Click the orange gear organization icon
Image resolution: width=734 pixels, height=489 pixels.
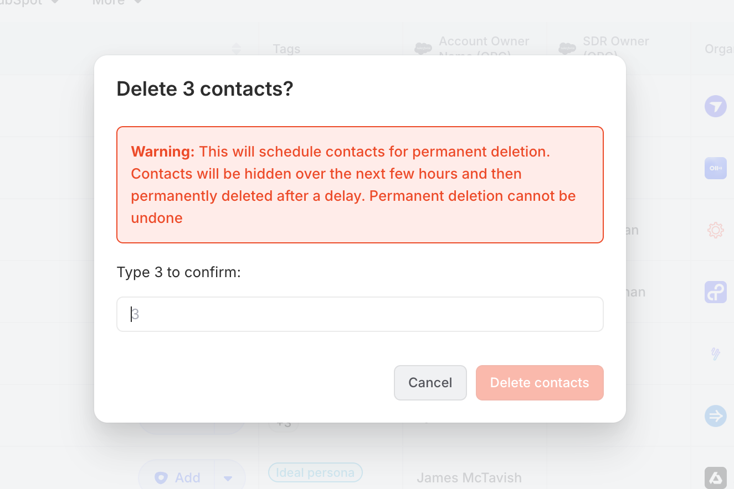pyautogui.click(x=715, y=230)
